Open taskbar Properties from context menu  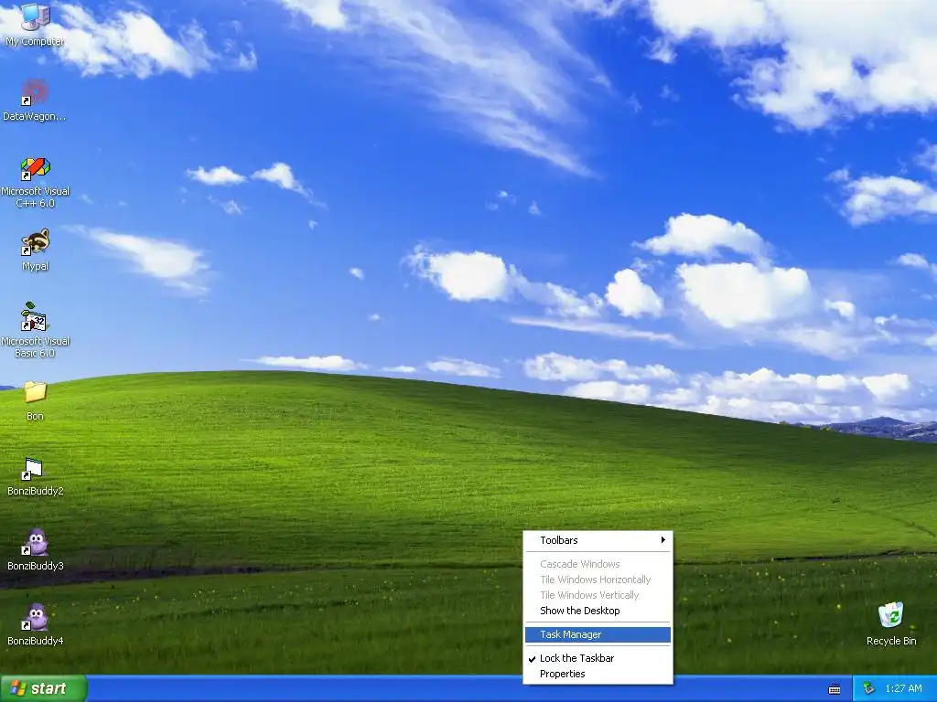(598, 674)
